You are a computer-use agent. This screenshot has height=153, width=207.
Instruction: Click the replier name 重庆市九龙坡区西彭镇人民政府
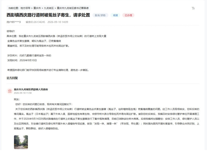[31, 90]
